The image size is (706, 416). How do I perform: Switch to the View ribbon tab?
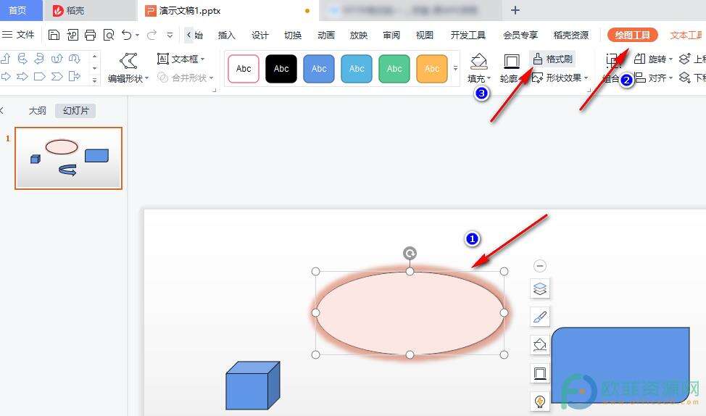pos(425,35)
